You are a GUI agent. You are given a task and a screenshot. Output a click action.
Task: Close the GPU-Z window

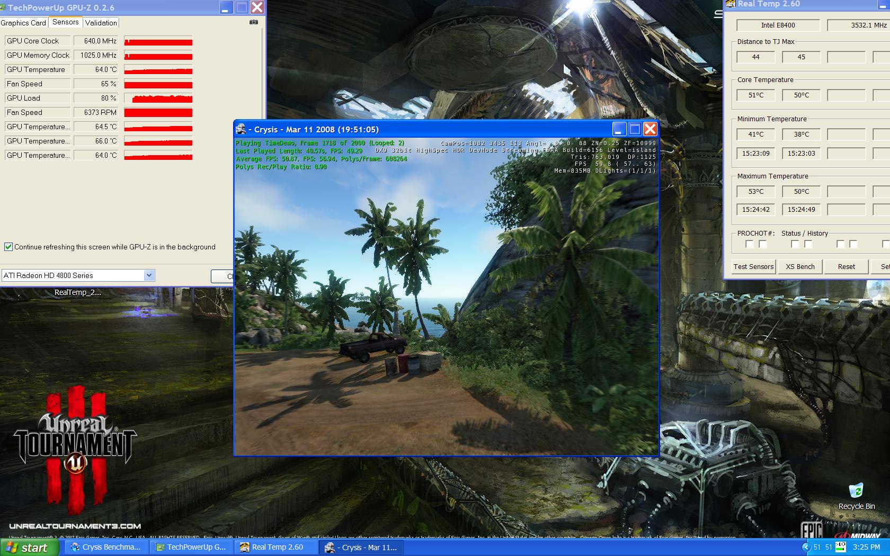[257, 7]
